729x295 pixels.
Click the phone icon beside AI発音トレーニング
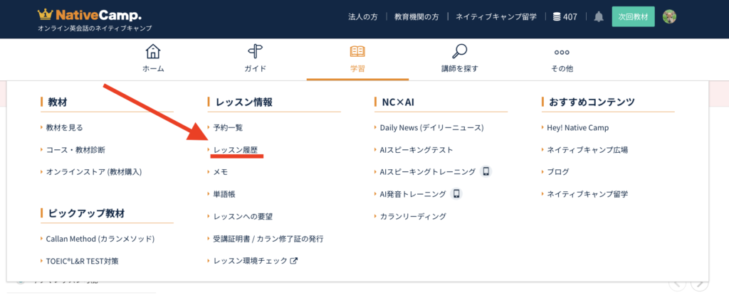click(x=456, y=194)
